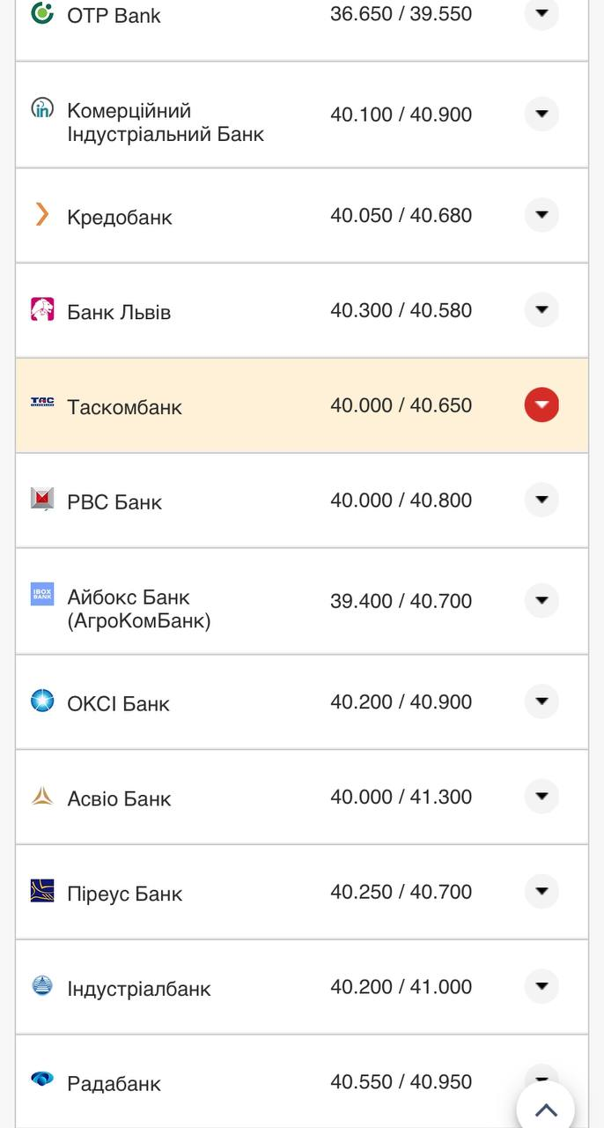
Task: Expand the Асвіо Банк row arrow
Action: click(541, 797)
